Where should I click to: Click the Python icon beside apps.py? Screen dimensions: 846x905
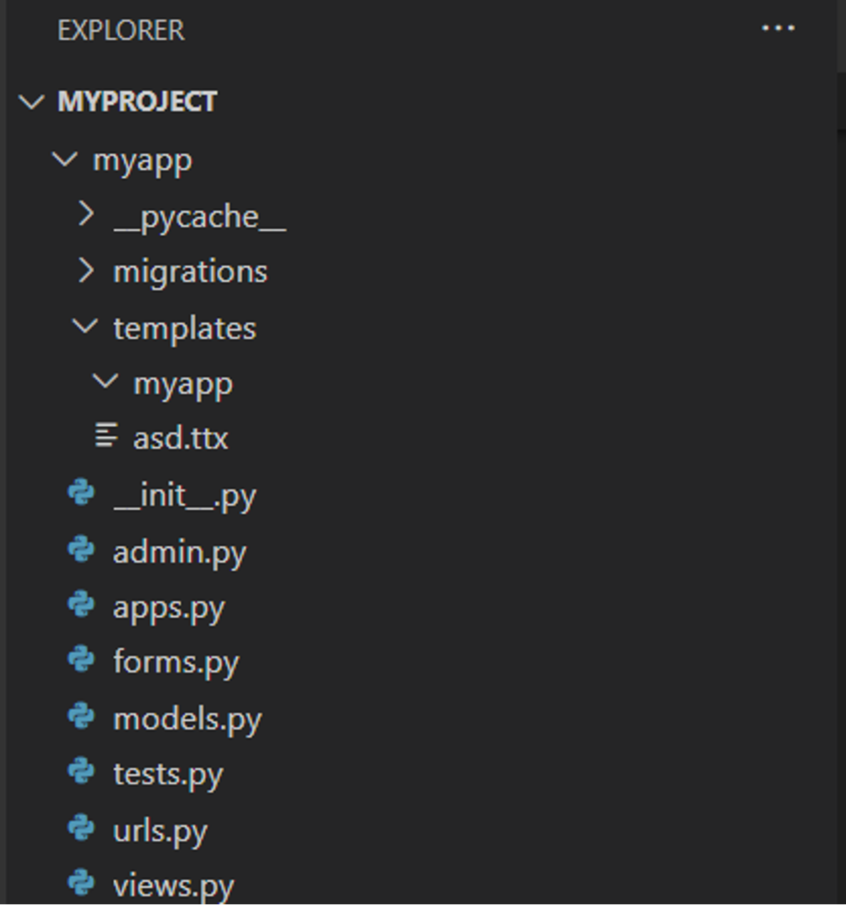(x=81, y=606)
